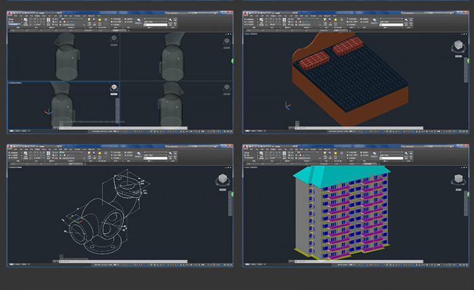474x290 pixels.
Task: Open the layer combo box in the pitcher window ribbon
Action: (71, 19)
